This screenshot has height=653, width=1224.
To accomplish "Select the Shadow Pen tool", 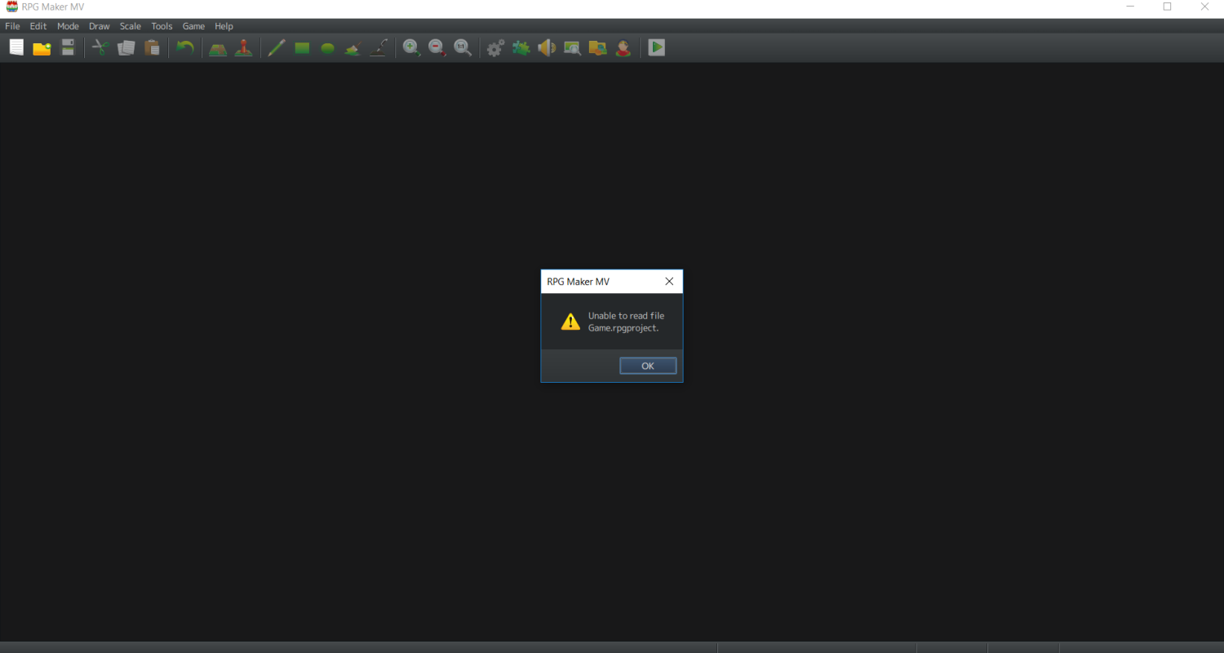I will pos(378,48).
